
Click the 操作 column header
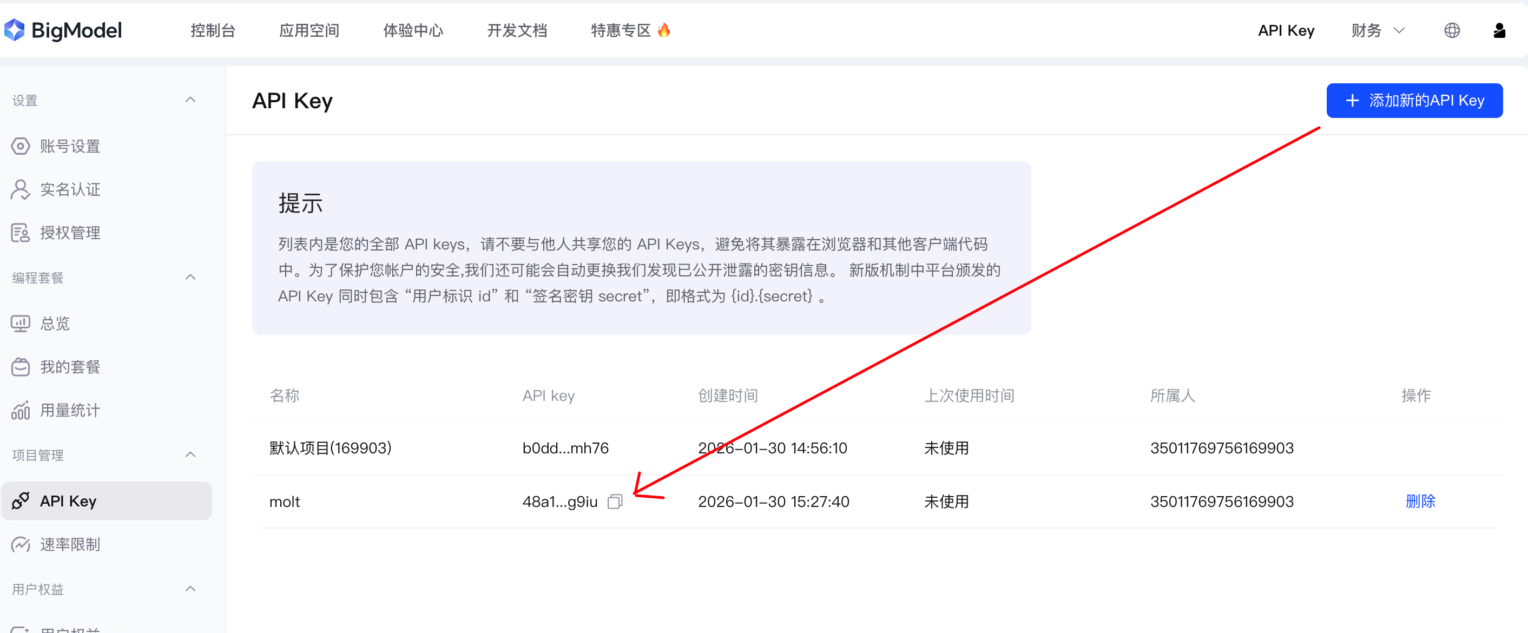point(1417,395)
